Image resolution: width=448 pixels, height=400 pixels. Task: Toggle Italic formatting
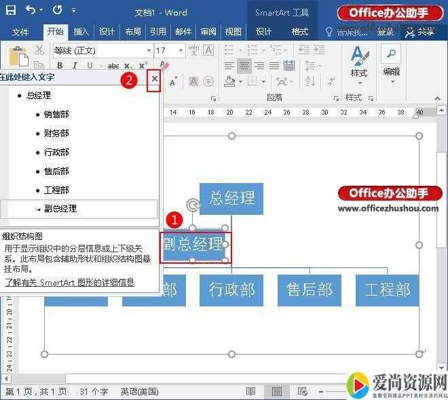pyautogui.click(x=73, y=65)
